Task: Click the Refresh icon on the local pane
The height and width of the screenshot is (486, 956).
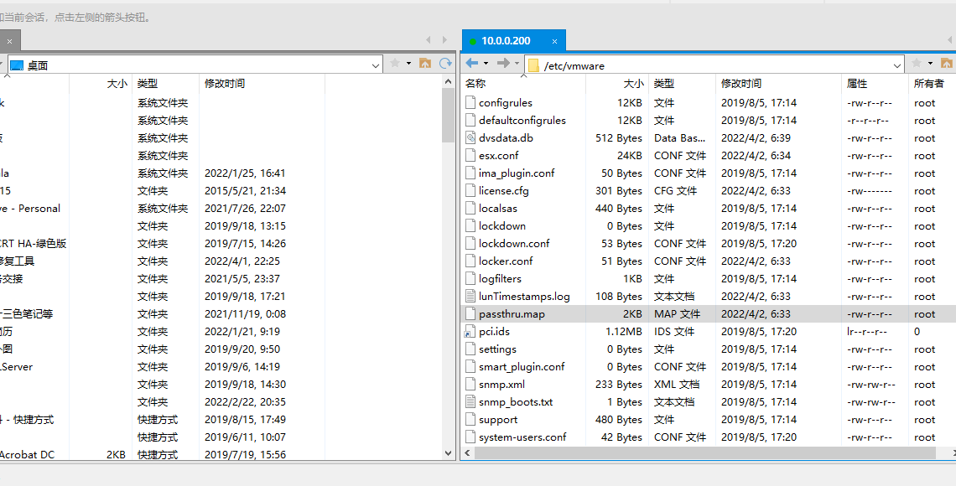Action: pos(445,63)
